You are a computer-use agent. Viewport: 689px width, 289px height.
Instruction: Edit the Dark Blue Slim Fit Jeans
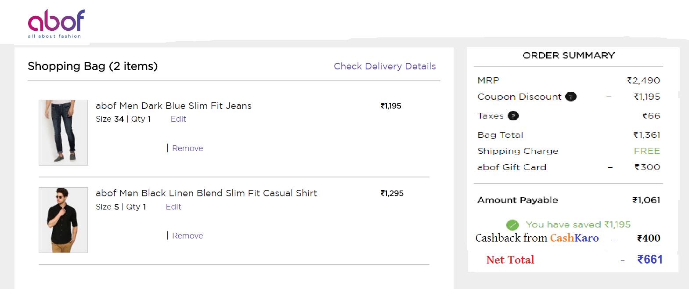click(178, 119)
